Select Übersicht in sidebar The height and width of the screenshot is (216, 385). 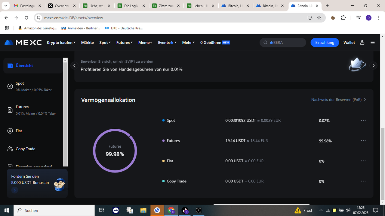point(33,65)
